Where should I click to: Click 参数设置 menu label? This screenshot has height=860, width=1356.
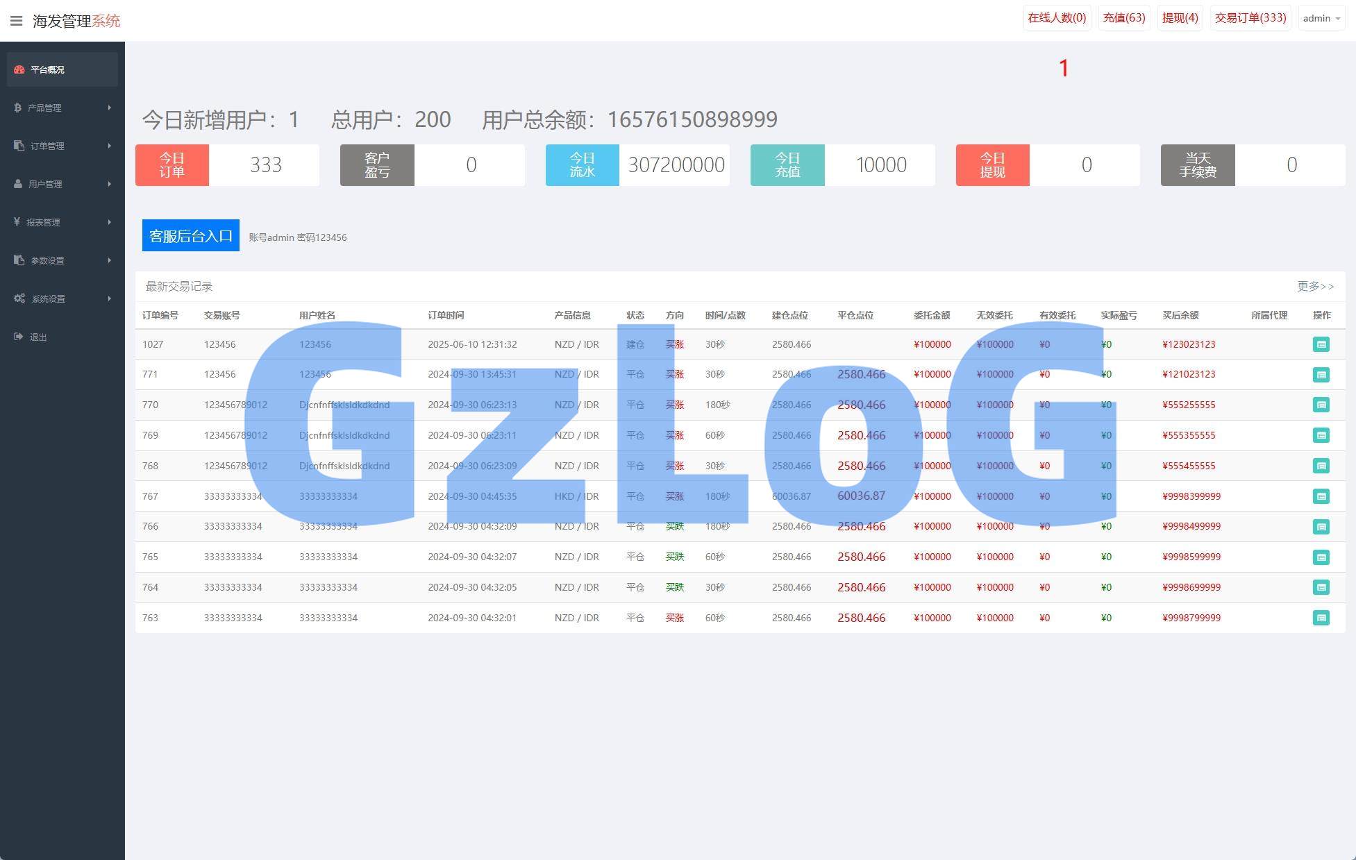(x=47, y=260)
